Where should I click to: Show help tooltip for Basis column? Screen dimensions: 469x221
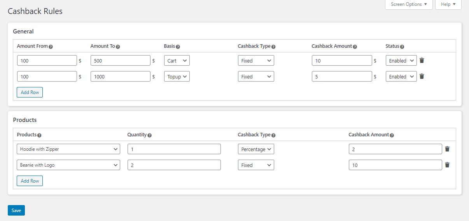tap(178, 47)
